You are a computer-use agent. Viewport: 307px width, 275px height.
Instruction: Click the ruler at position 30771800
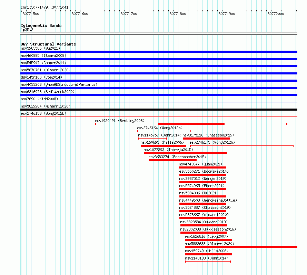coord(178,14)
